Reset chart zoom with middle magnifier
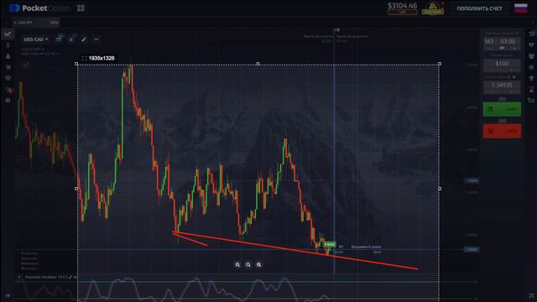Screen dimensions: 537x302 pyautogui.click(x=248, y=265)
